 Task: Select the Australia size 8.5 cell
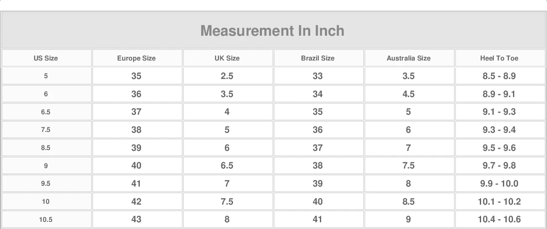click(x=408, y=202)
